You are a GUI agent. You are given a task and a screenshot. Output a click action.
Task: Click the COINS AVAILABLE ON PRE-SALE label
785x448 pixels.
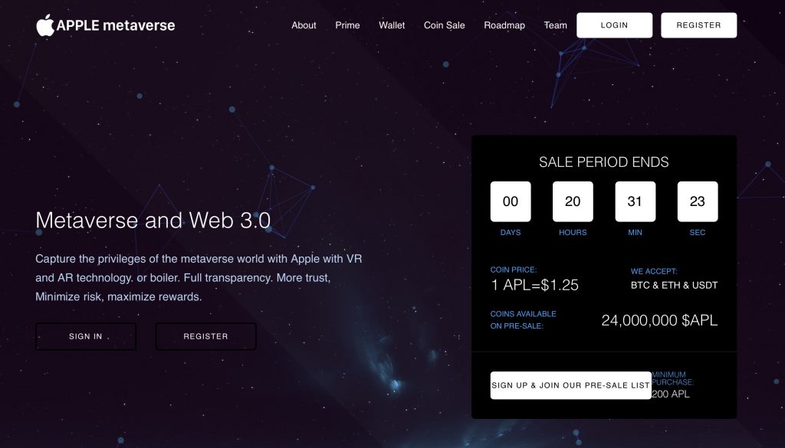point(523,320)
